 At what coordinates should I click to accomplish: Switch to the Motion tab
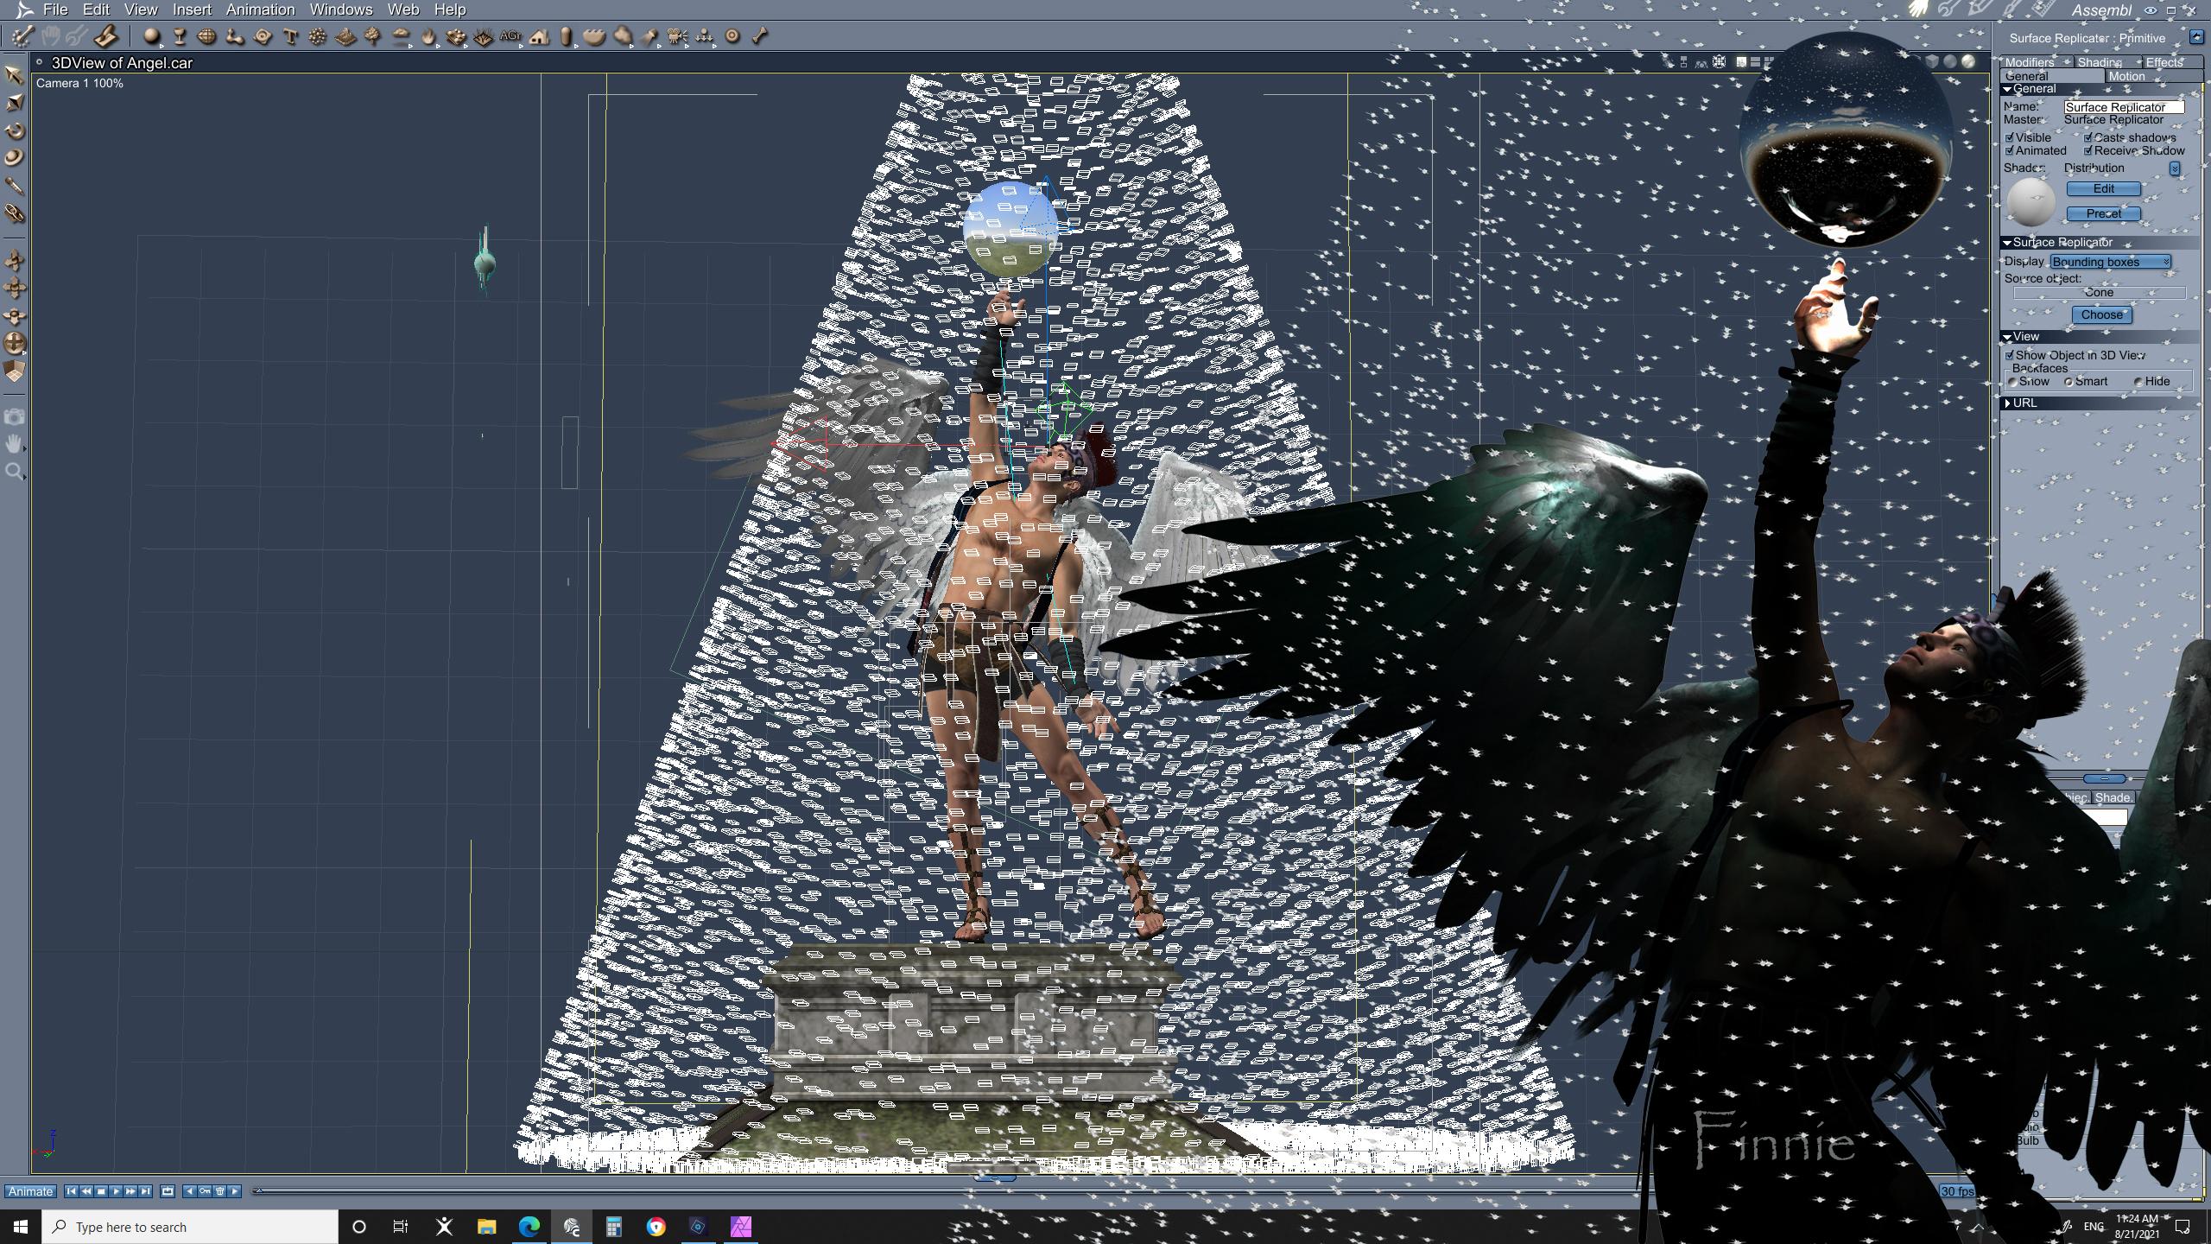tap(2126, 76)
